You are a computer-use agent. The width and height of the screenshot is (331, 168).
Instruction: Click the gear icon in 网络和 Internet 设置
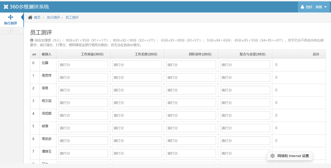pyautogui.click(x=272, y=156)
